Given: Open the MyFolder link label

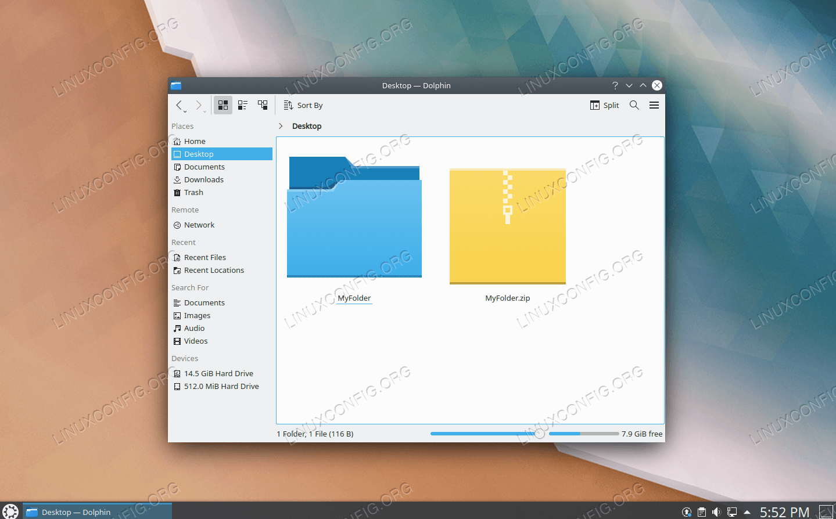Looking at the screenshot, I should (x=354, y=298).
